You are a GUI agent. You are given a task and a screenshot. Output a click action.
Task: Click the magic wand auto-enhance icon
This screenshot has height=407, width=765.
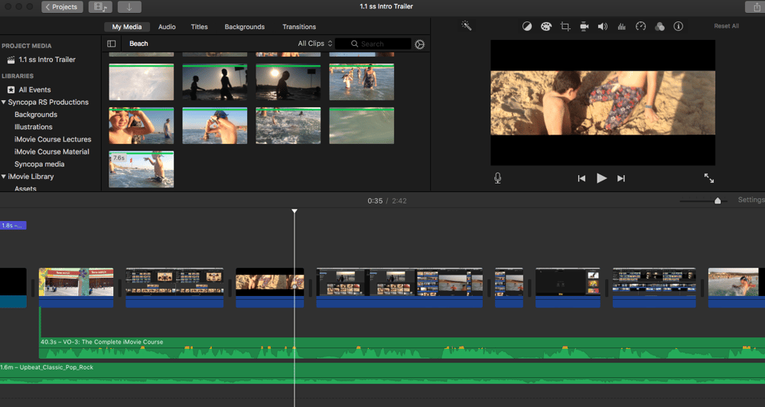(467, 26)
